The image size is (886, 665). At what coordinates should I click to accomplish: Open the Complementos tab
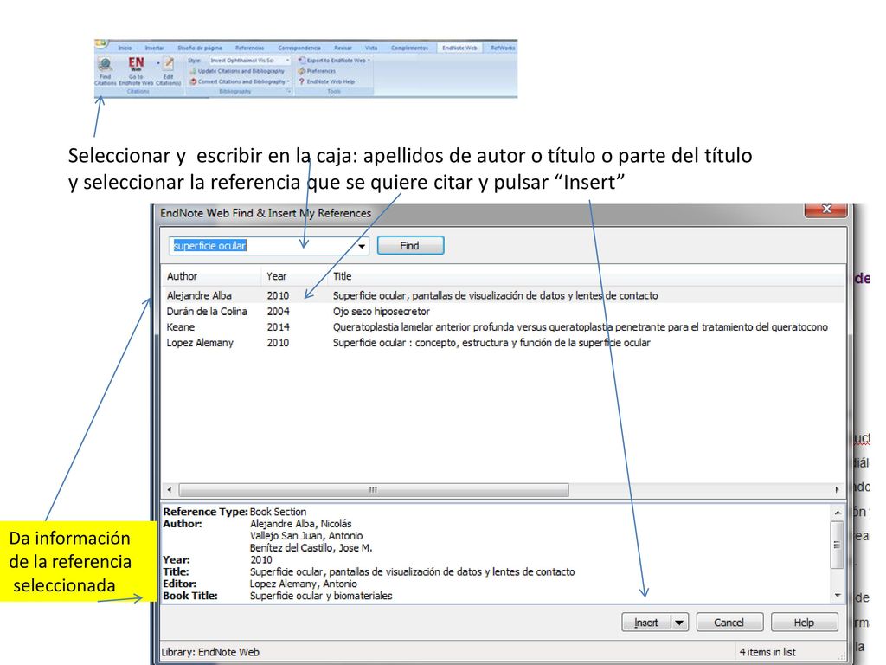pos(409,48)
